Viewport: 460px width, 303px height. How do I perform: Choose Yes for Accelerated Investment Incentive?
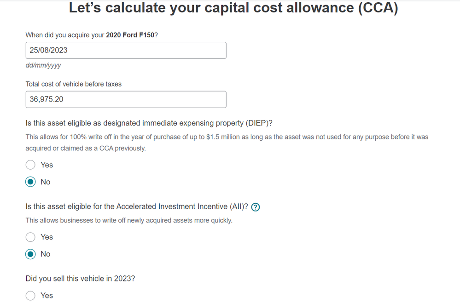30,237
